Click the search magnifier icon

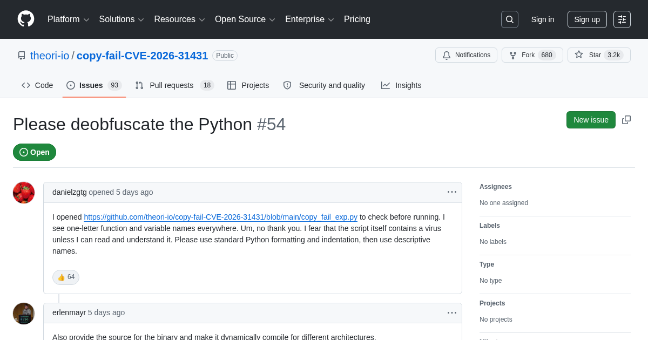coord(510,19)
